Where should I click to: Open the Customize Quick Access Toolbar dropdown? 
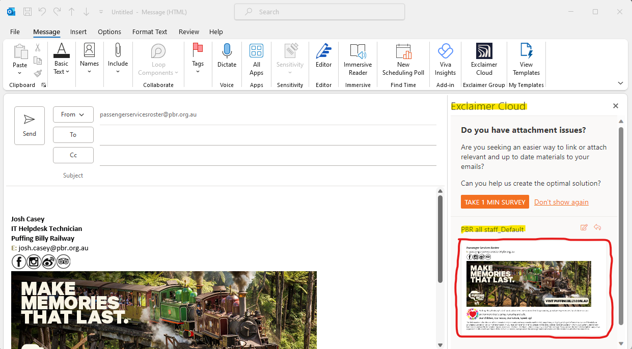coord(101,12)
